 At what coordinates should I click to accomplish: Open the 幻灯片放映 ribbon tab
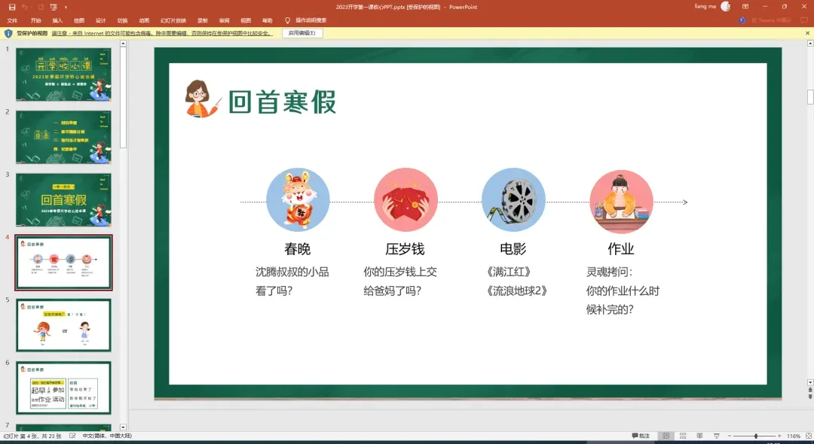pyautogui.click(x=173, y=21)
